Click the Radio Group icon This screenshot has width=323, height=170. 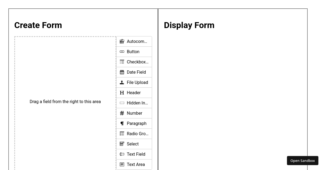(x=122, y=134)
